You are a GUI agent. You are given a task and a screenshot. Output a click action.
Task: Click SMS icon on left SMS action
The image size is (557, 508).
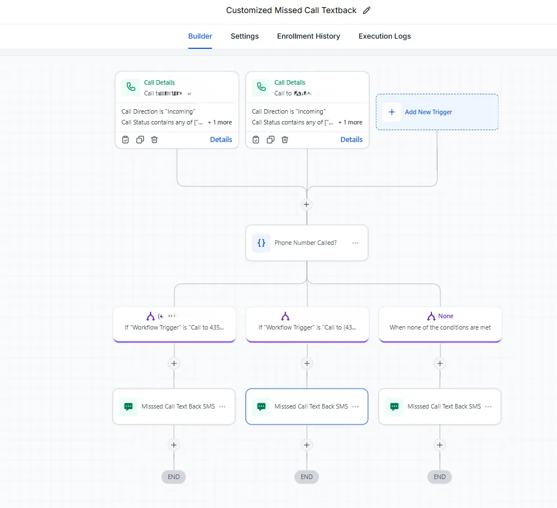pyautogui.click(x=128, y=406)
